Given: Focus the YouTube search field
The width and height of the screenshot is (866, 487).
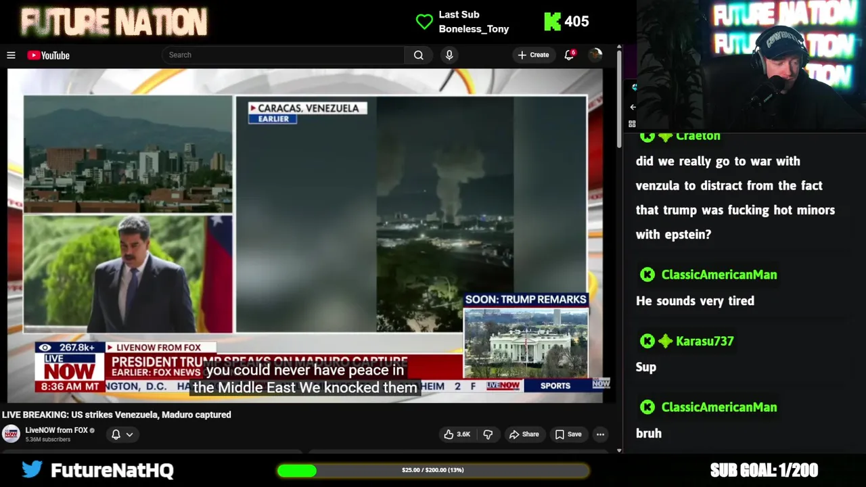Looking at the screenshot, I should pyautogui.click(x=283, y=55).
